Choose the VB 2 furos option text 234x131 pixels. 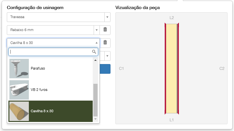tap(39, 90)
